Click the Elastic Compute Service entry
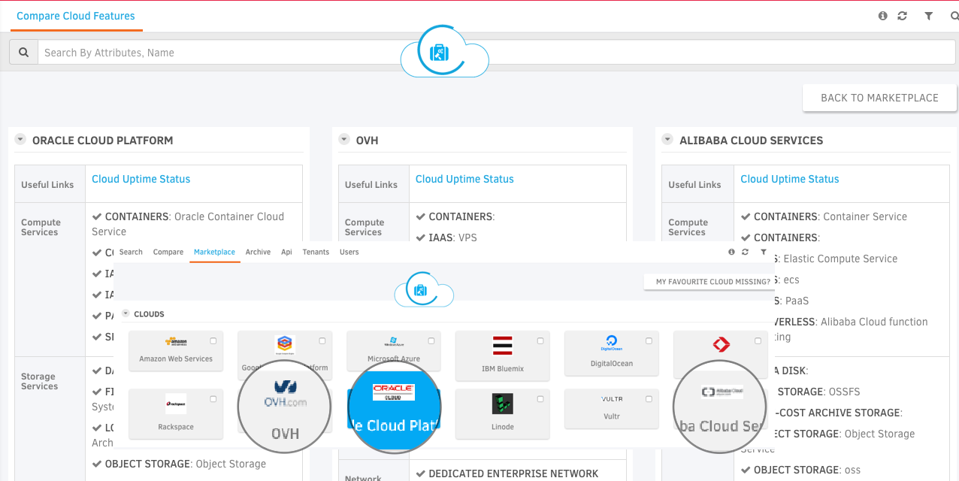The height and width of the screenshot is (481, 959). 840,259
